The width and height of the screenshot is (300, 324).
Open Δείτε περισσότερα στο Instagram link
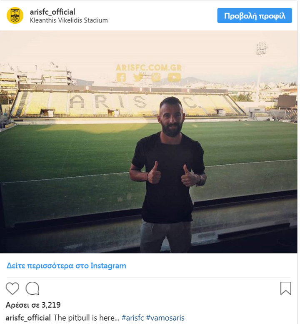click(x=66, y=266)
